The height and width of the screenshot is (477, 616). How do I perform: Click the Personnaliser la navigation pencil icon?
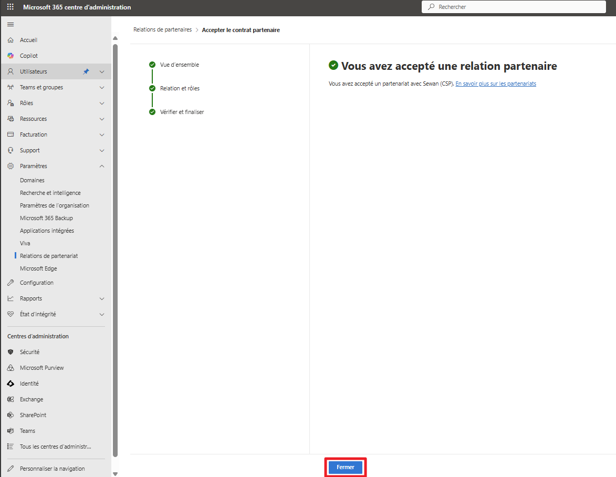coord(11,469)
